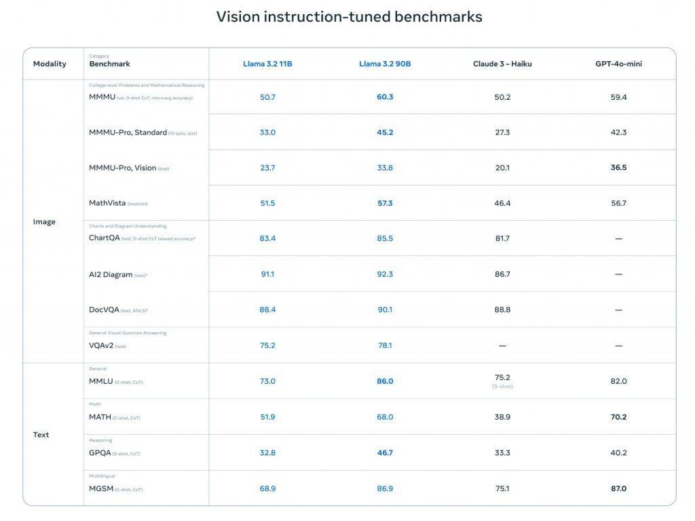
Task: Click the Benchmark header label
Action: click(109, 64)
